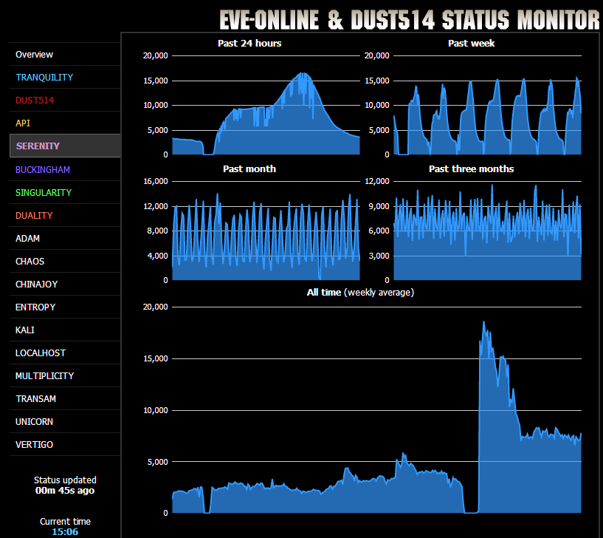Image resolution: width=603 pixels, height=538 pixels.
Task: Click the Past month chart
Action: coord(266,231)
